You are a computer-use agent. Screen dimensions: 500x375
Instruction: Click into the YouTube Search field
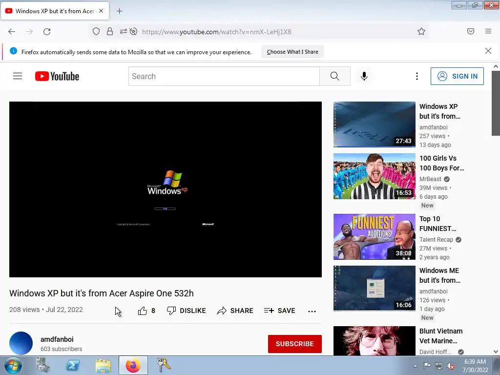click(224, 76)
